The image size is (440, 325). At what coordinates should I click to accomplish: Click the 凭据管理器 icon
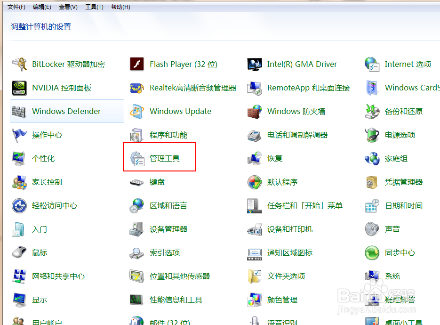coord(372,182)
